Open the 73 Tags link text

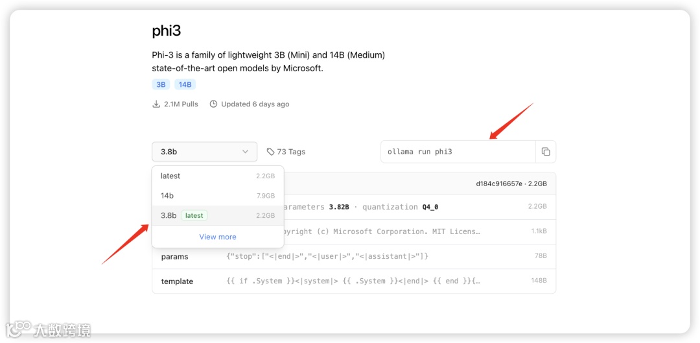click(x=291, y=152)
